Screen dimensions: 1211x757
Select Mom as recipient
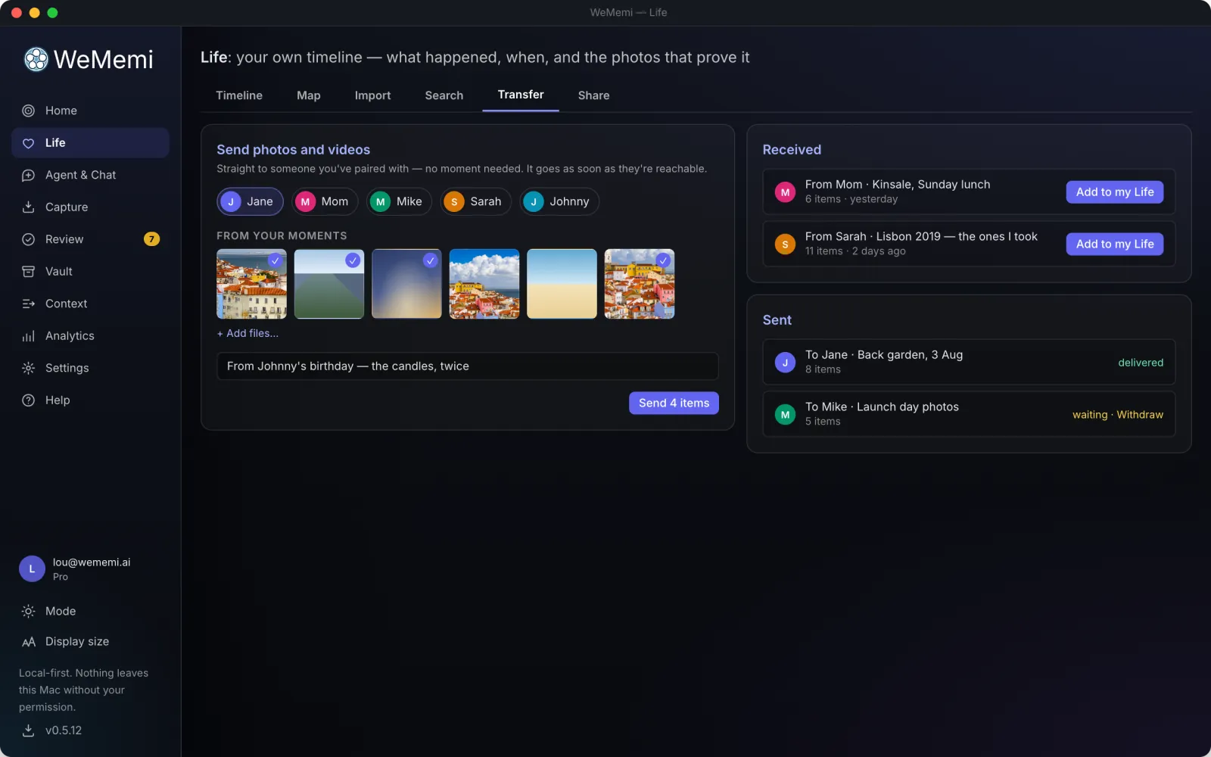coord(325,201)
